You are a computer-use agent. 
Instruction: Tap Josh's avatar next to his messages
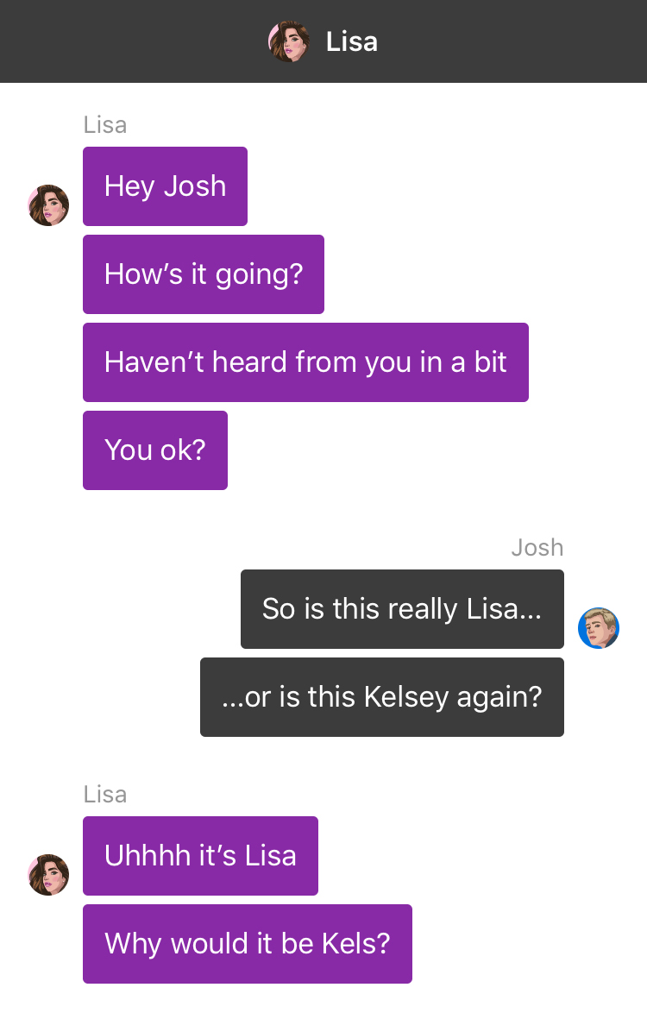click(x=599, y=628)
